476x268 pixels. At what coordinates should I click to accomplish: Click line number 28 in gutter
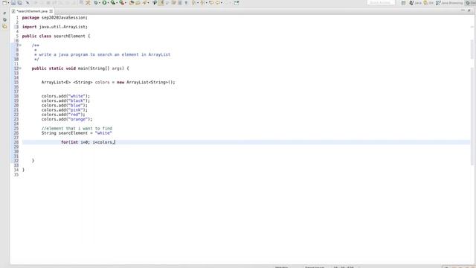point(16,142)
